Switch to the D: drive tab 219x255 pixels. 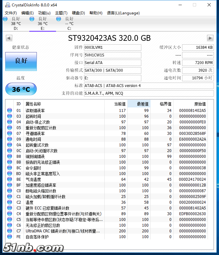pos(16,24)
